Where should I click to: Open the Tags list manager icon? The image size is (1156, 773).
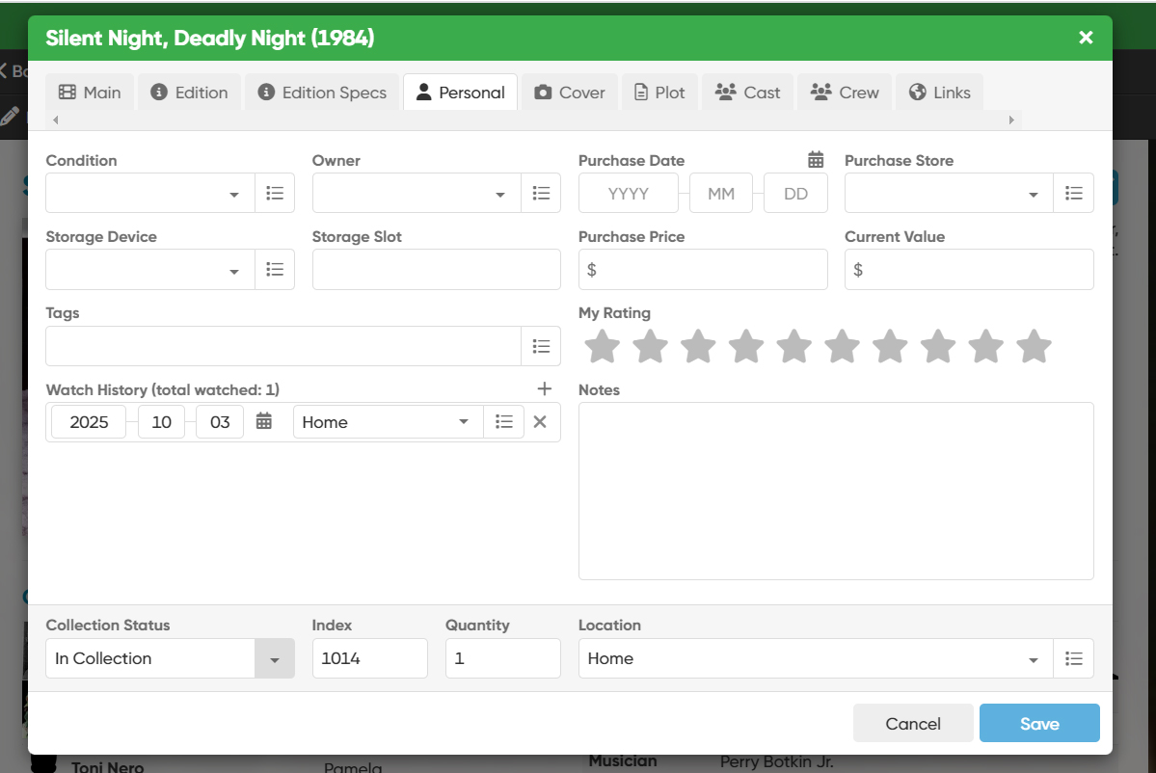point(541,346)
